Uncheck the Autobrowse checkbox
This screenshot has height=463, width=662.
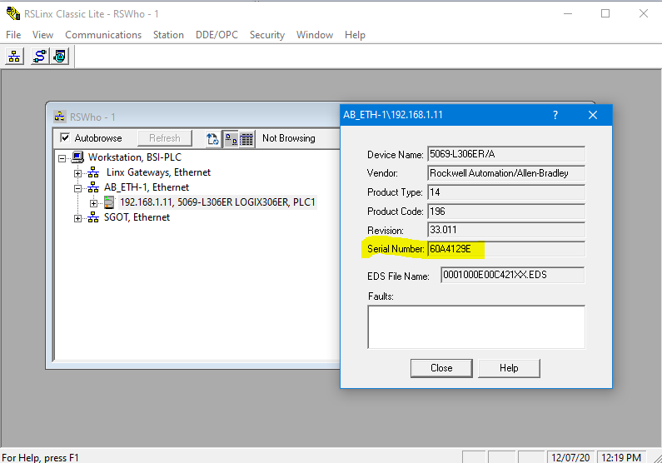[65, 138]
